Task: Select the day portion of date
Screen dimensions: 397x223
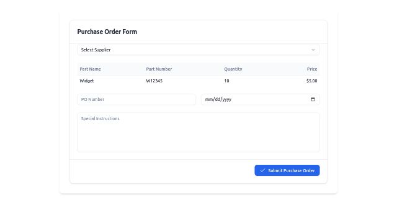Action: tap(218, 99)
